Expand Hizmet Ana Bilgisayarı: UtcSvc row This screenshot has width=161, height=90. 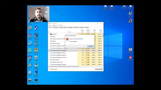click(49, 53)
